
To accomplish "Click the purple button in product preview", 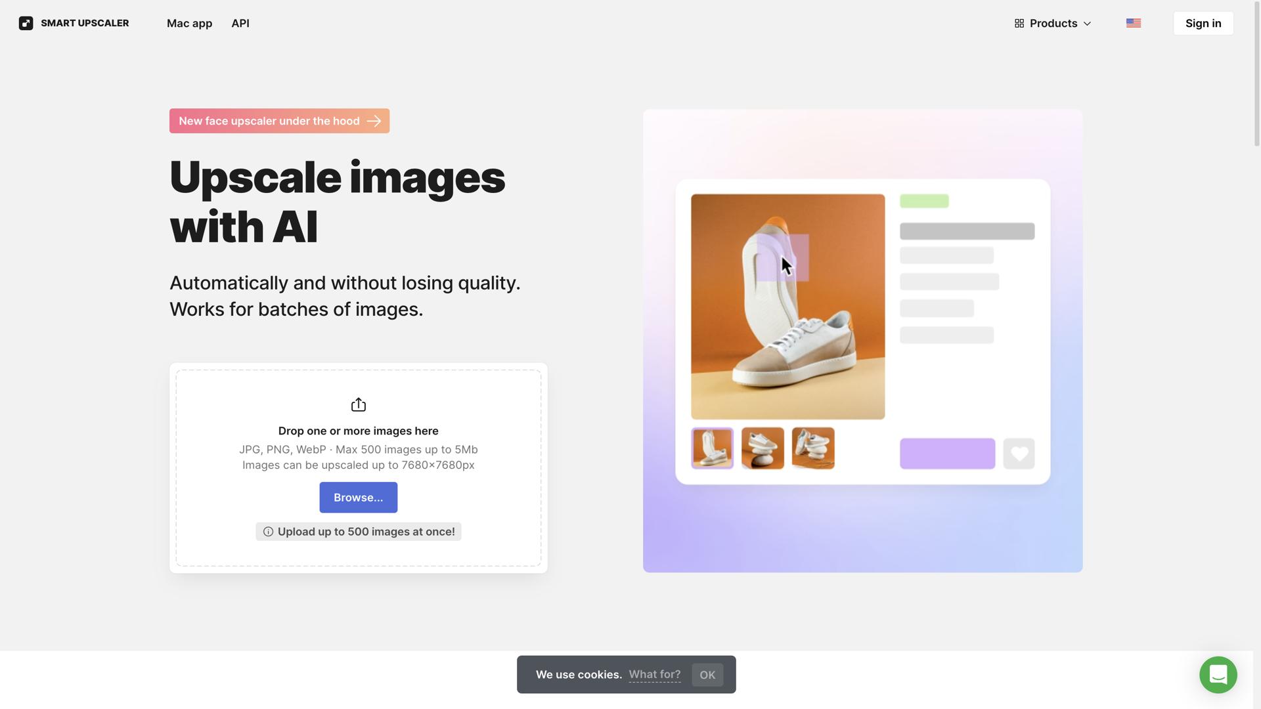I will coord(947,454).
